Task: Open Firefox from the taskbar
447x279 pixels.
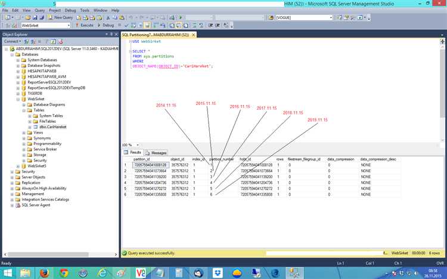Action: (44, 271)
